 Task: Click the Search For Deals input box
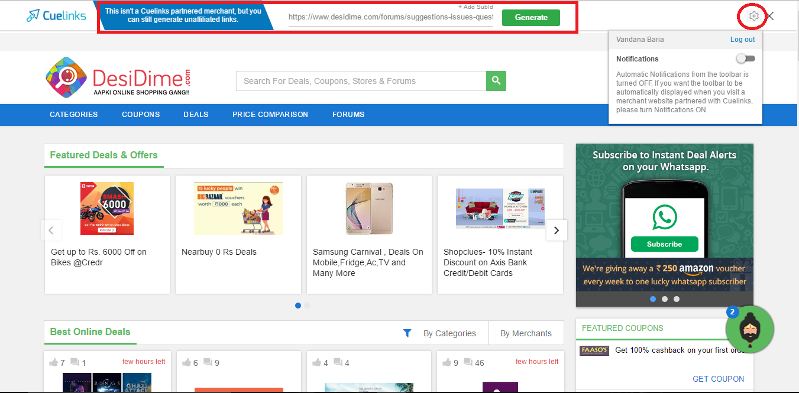coord(361,81)
